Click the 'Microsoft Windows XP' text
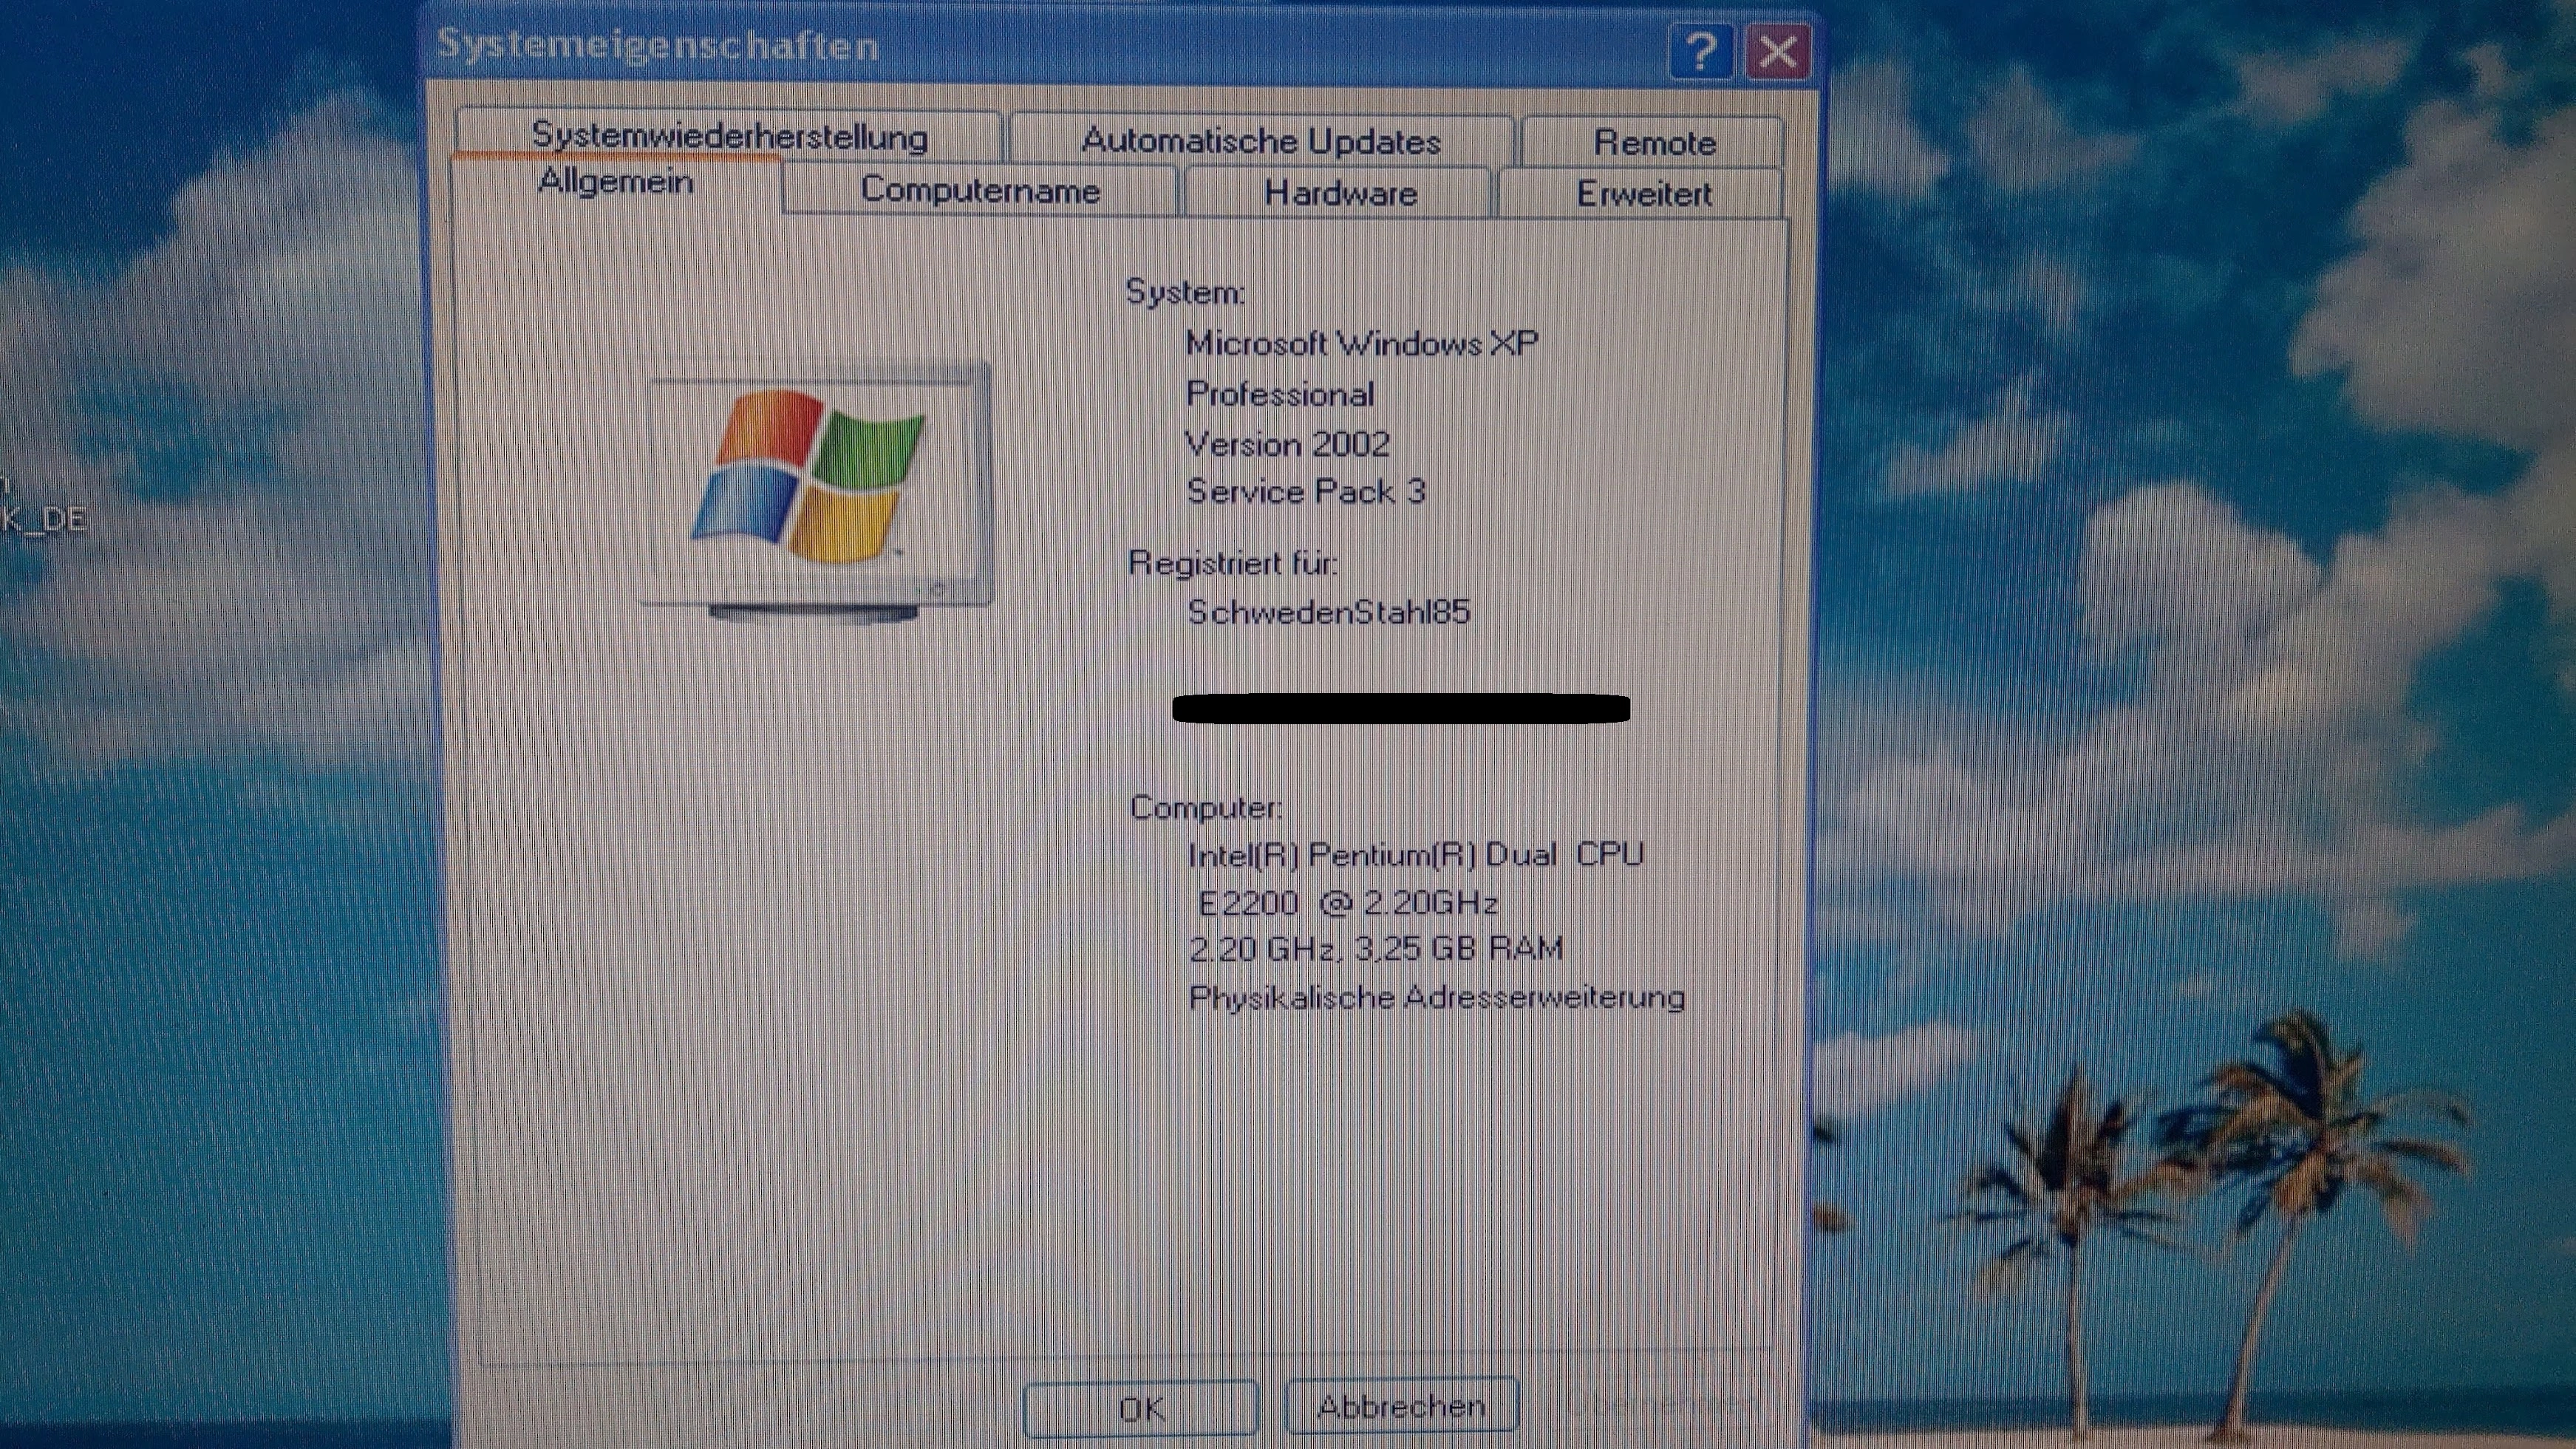 click(1361, 344)
